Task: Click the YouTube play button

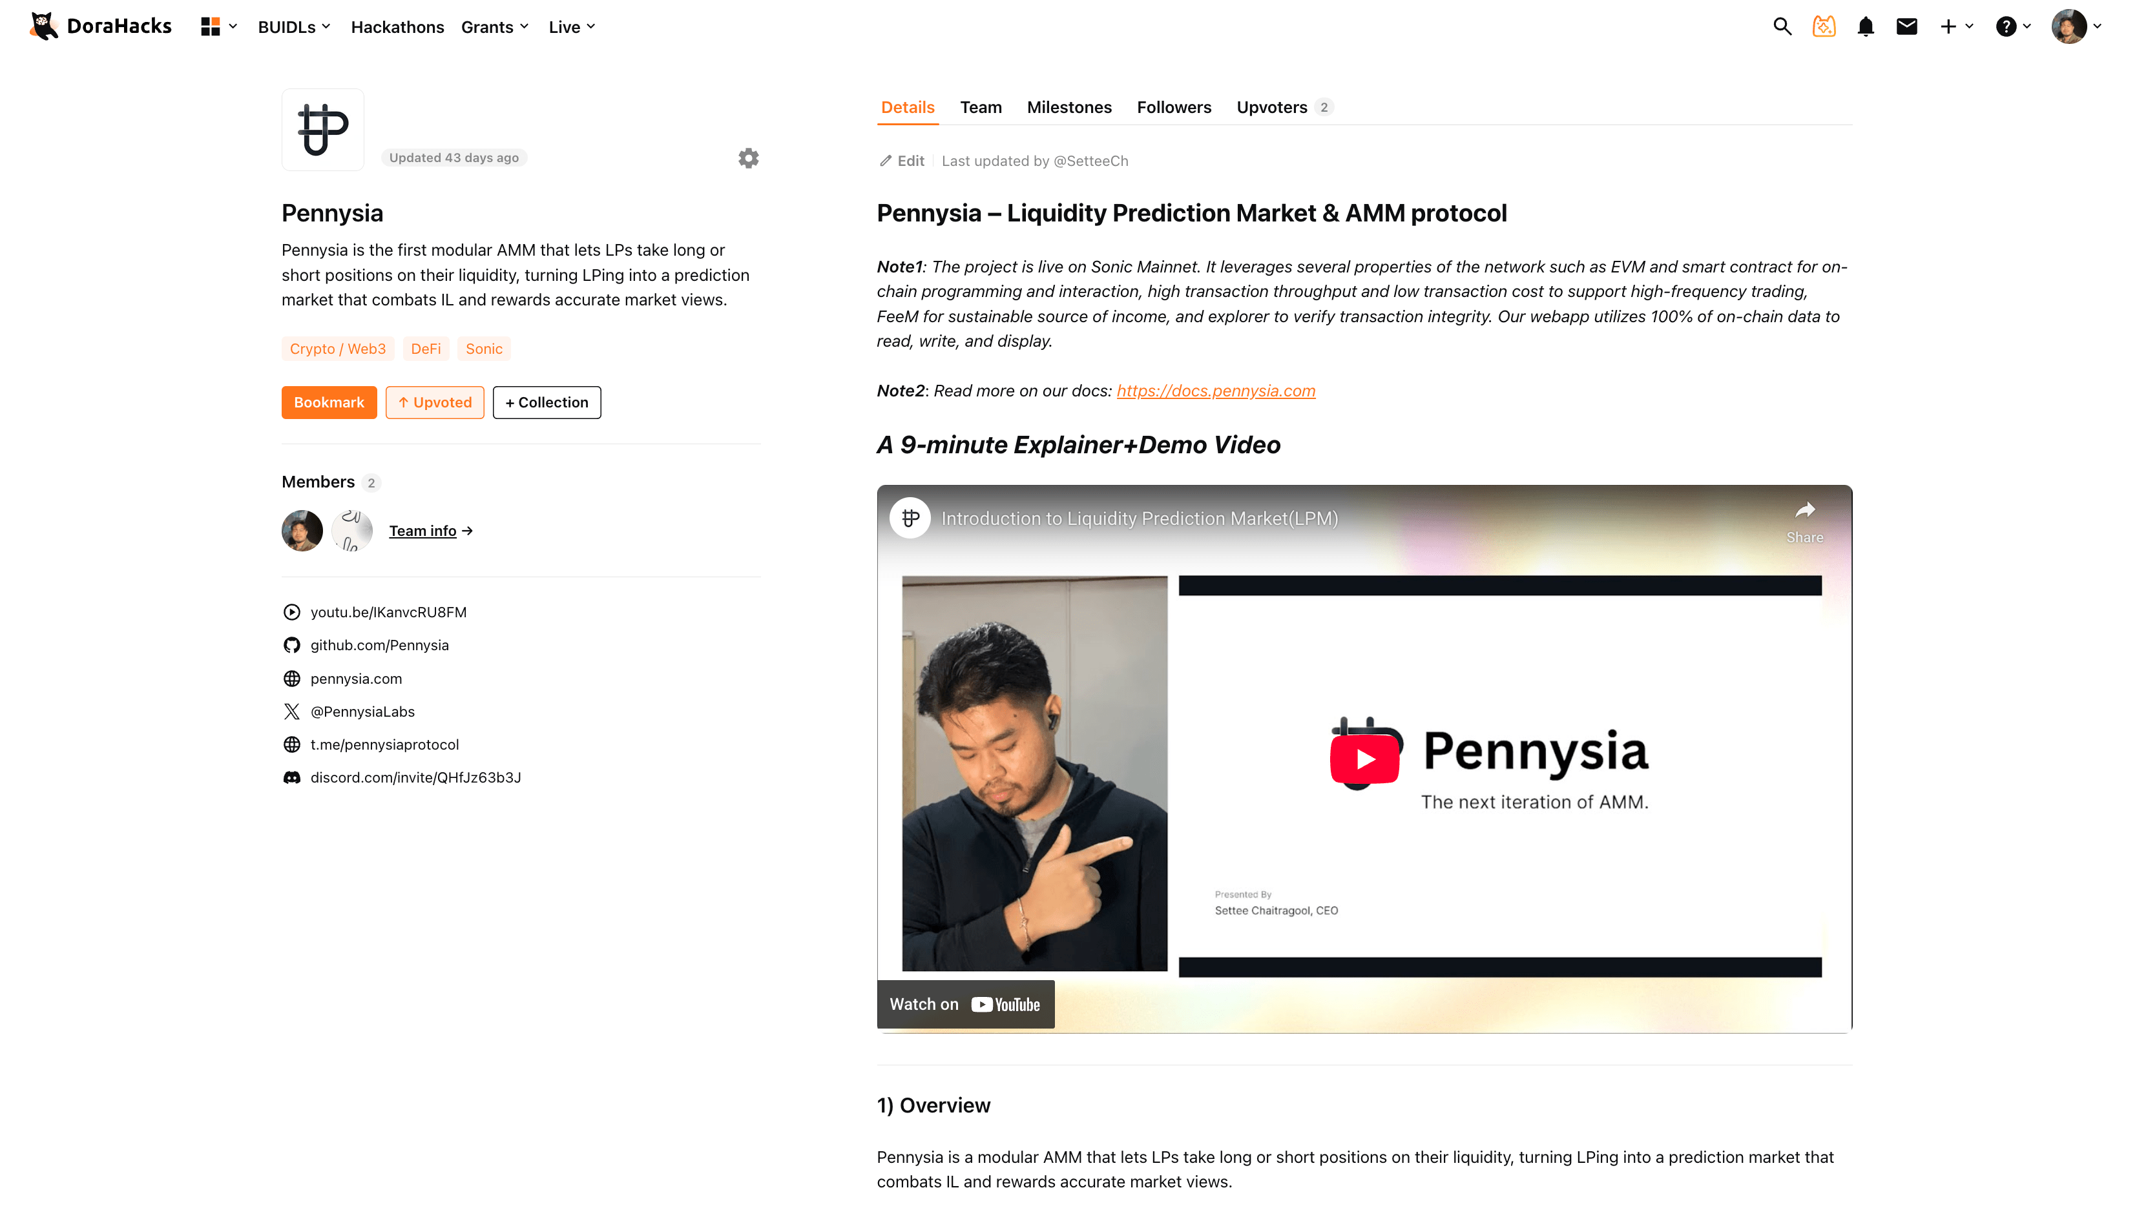Action: pos(1364,759)
